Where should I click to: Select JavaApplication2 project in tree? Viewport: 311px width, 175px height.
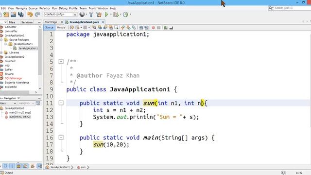pyautogui.click(x=15, y=57)
